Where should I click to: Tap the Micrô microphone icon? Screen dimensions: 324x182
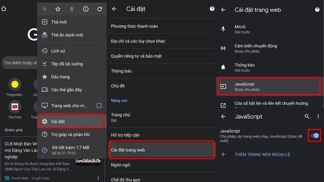223,29
